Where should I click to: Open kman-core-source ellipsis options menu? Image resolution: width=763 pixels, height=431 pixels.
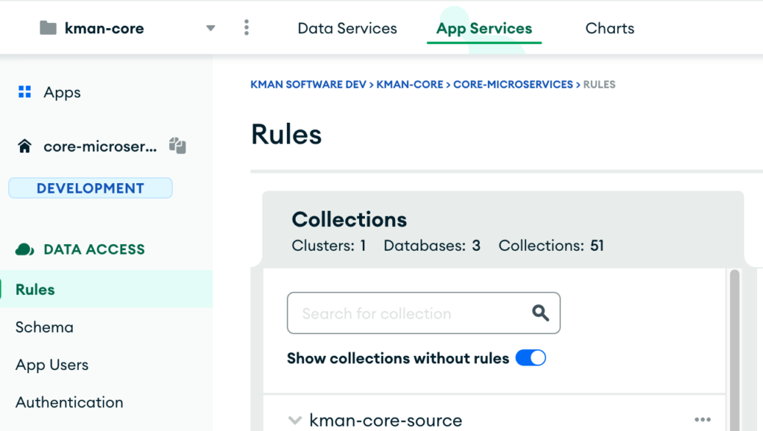pos(702,420)
